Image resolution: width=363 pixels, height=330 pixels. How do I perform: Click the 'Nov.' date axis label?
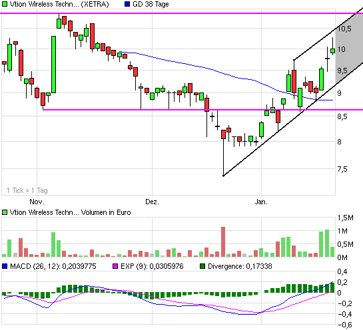click(37, 202)
